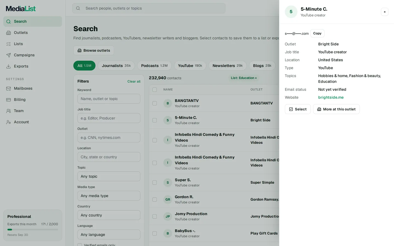
Task: Click the Account user icon
Action: tap(8, 122)
